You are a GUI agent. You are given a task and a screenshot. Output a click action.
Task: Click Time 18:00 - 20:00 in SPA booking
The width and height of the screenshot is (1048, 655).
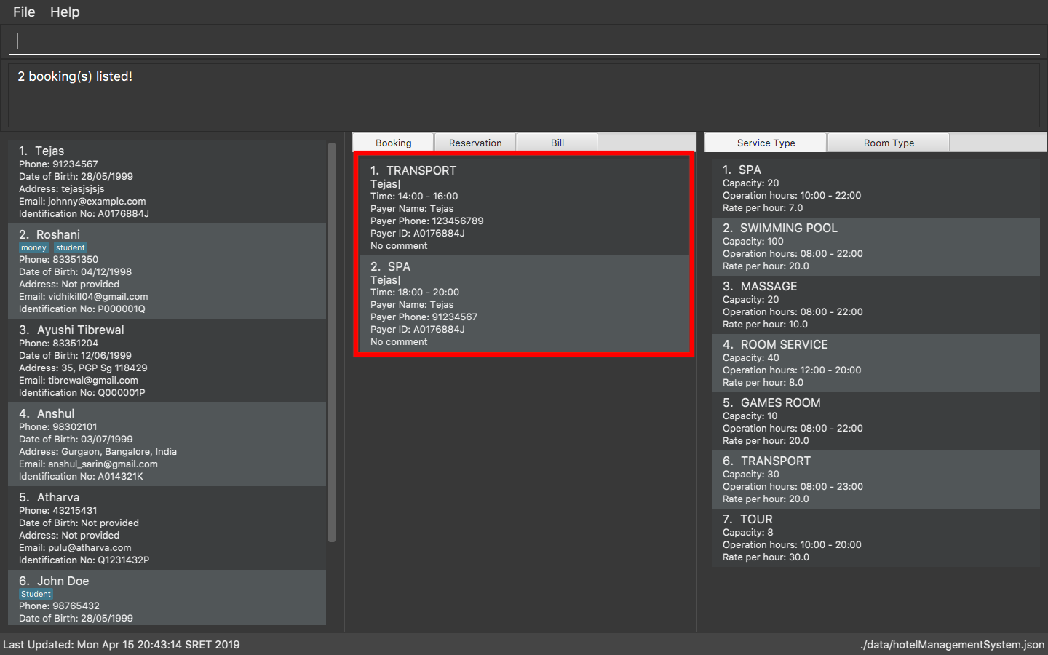[x=415, y=292]
